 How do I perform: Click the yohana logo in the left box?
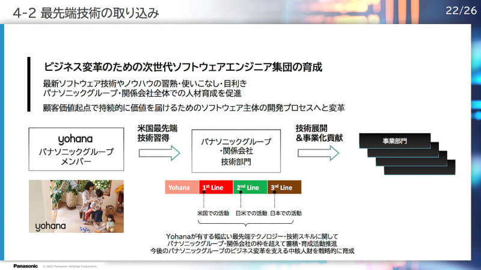tap(75, 139)
